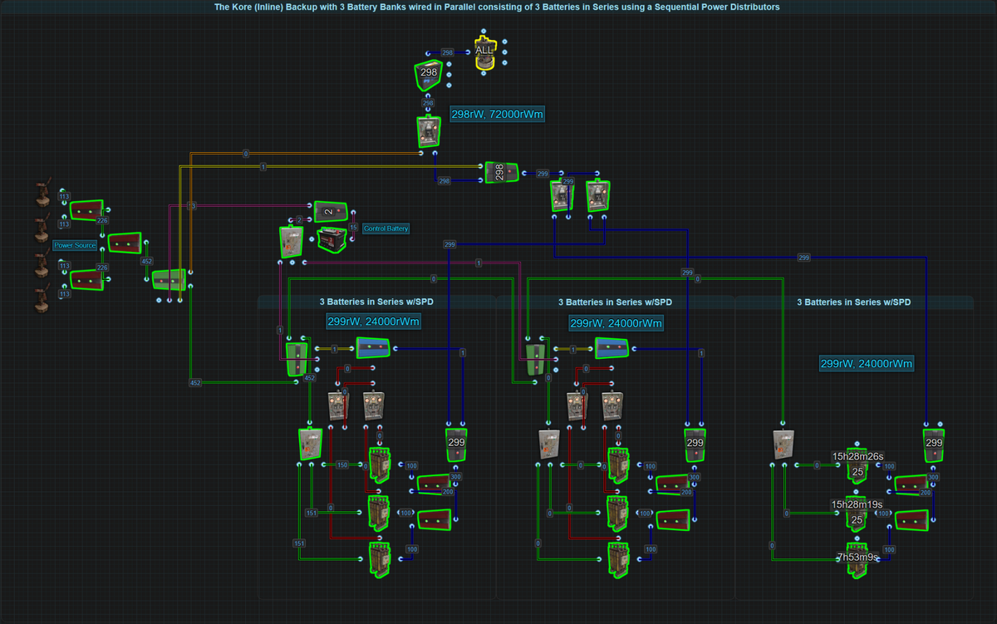Click the 298 counter beside the ALL component

click(x=429, y=76)
